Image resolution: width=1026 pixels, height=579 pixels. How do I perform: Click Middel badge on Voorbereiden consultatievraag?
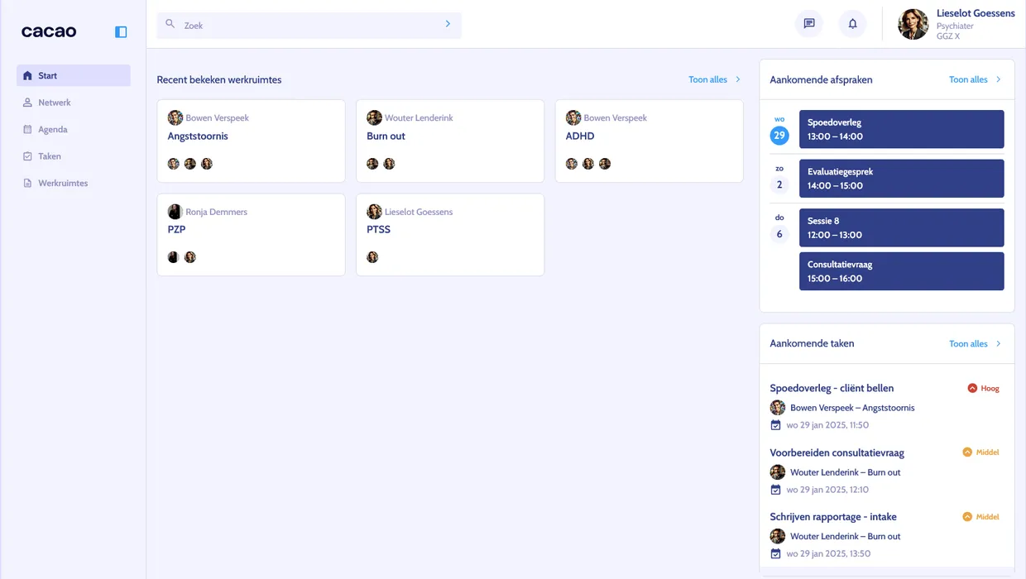pyautogui.click(x=981, y=452)
